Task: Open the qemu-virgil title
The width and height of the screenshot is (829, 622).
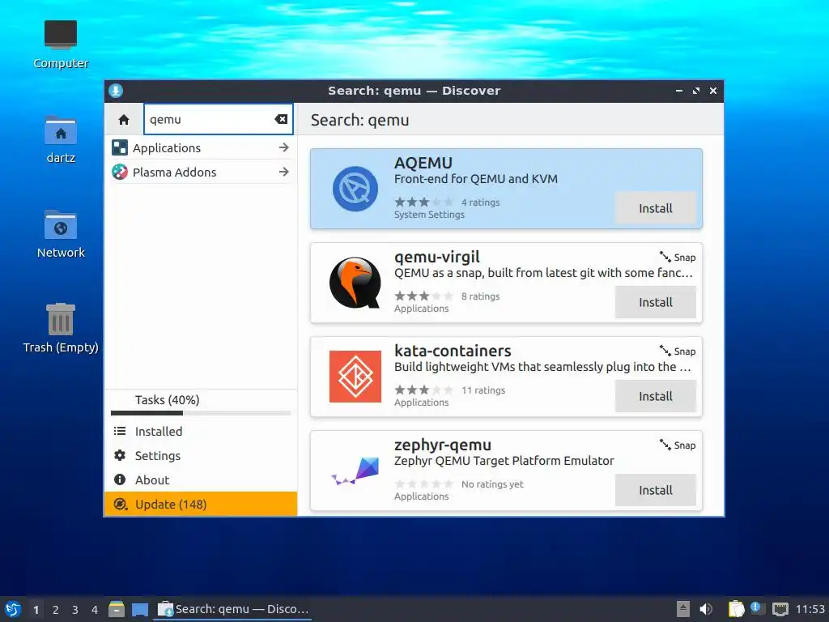Action: pyautogui.click(x=437, y=257)
